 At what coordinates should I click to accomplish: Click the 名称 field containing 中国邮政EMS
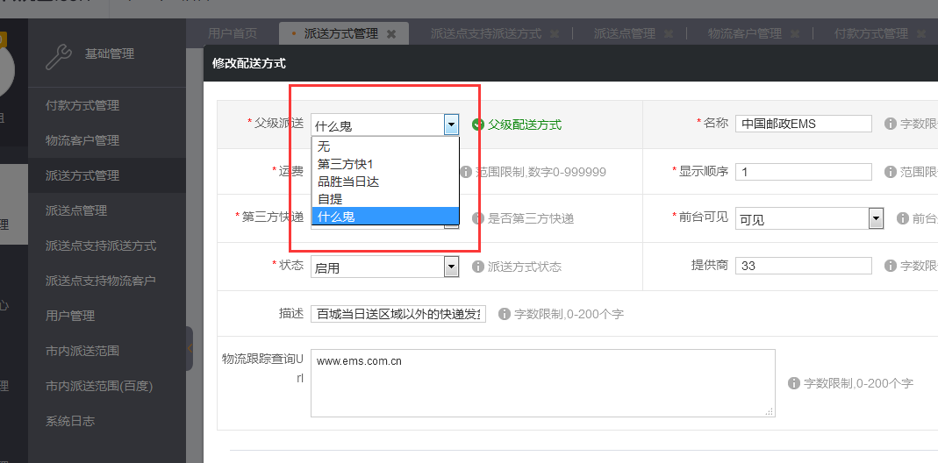[803, 124]
